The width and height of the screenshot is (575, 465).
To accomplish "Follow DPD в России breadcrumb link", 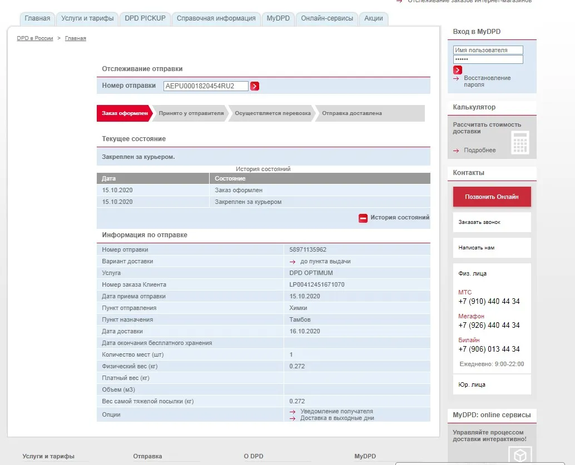I will (x=35, y=38).
